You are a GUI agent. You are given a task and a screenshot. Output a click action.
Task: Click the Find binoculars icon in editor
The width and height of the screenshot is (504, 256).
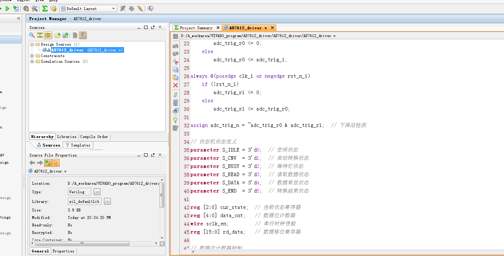coord(176,111)
